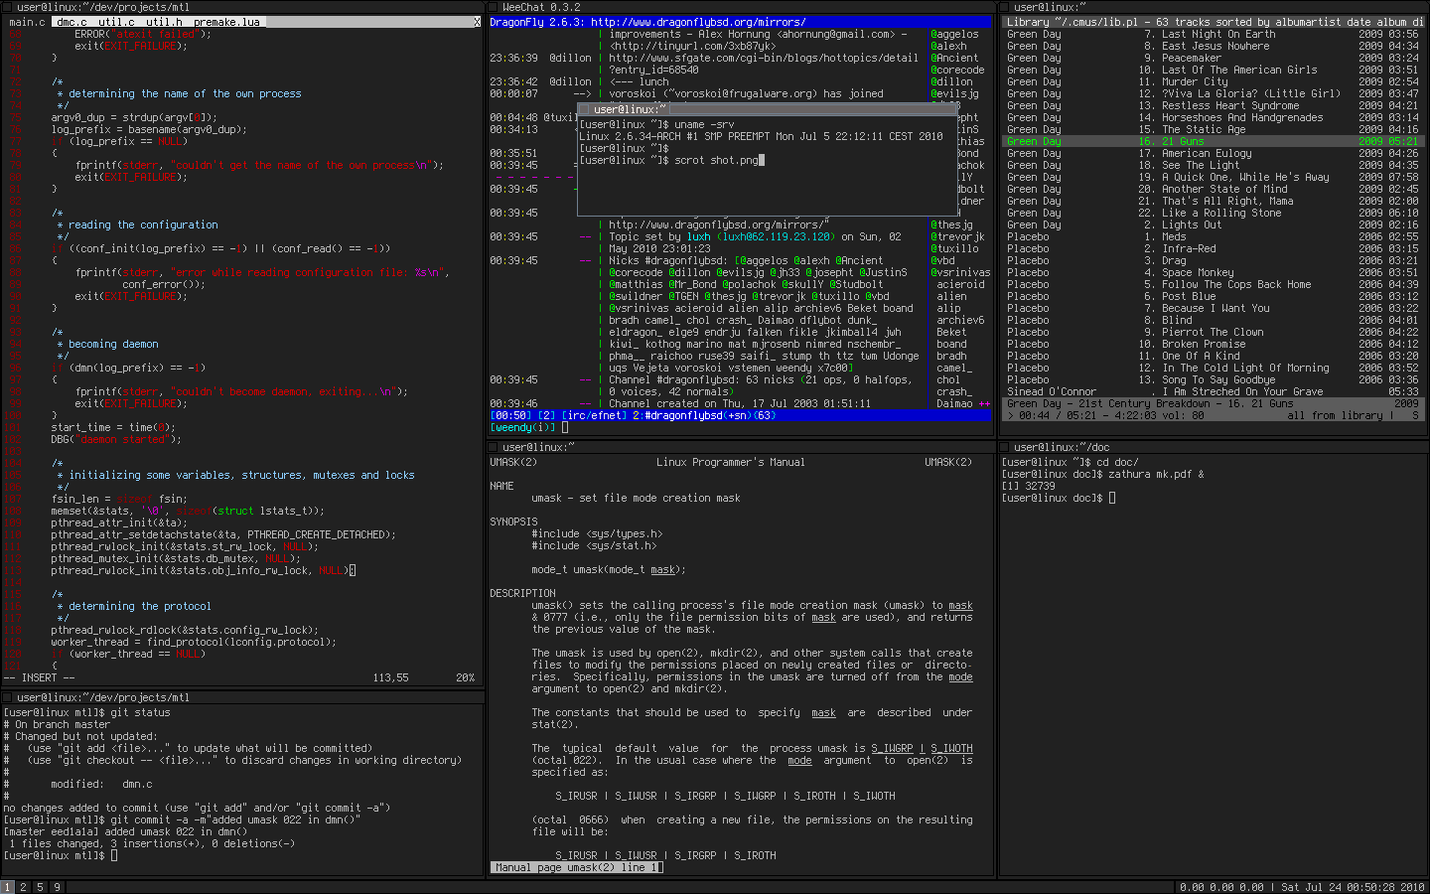1430x894 pixels.
Task: Select track 'Last Of The American Girls'
Action: (1239, 70)
